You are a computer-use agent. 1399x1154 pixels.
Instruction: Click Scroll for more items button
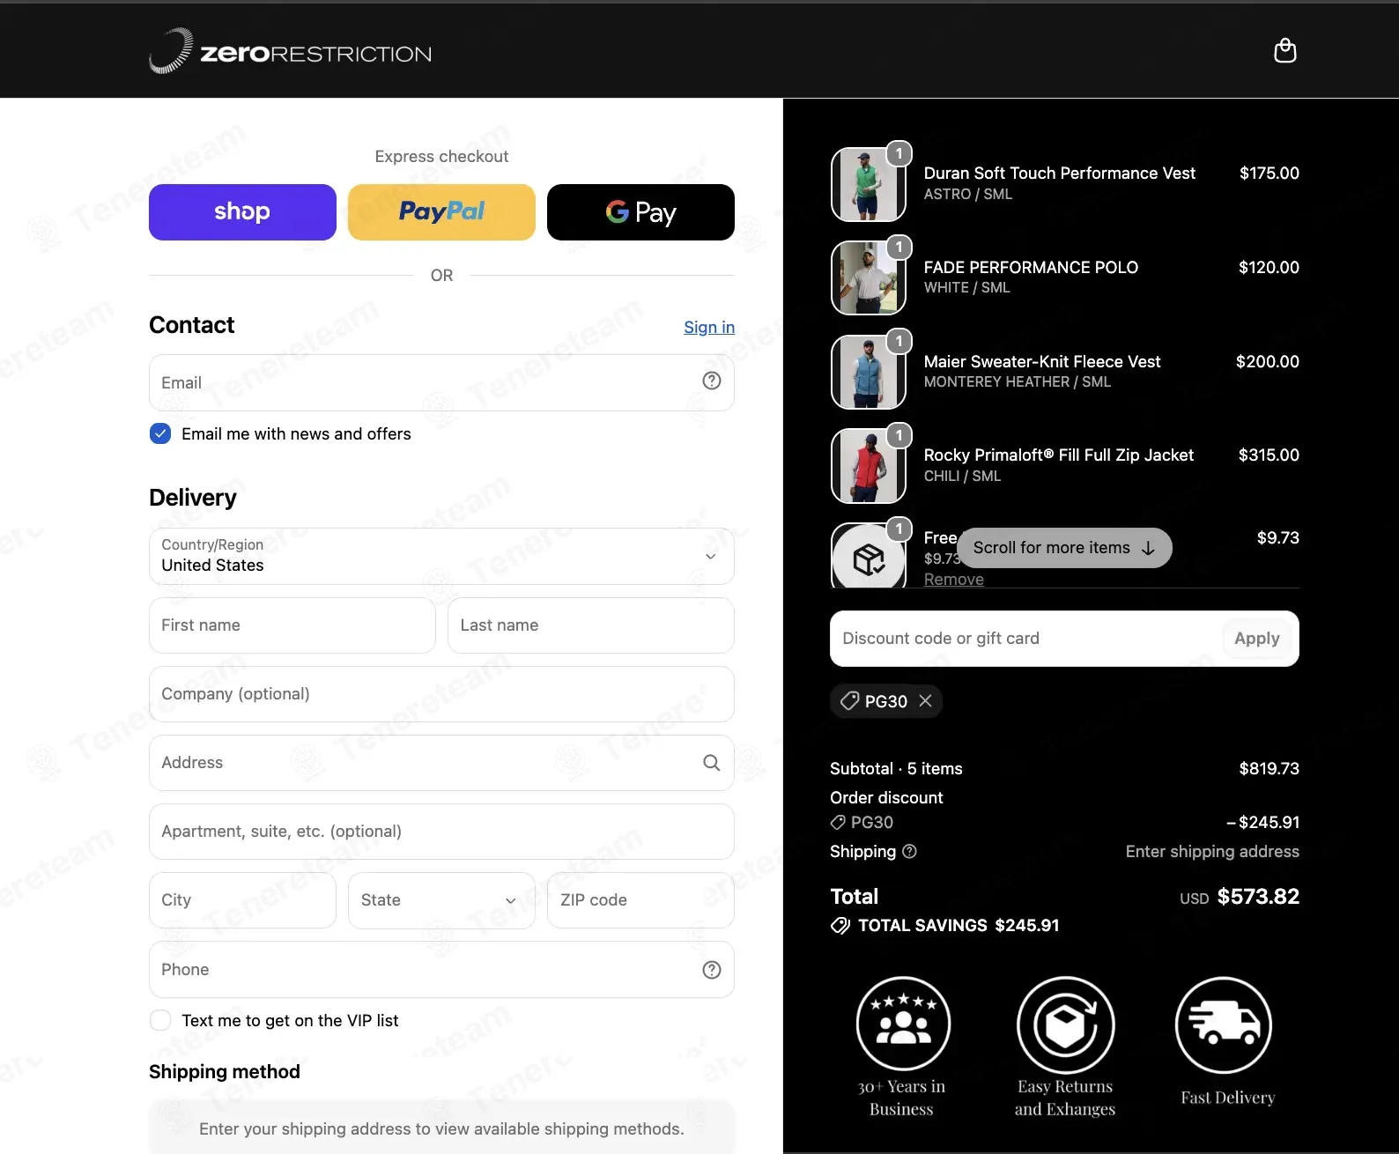click(x=1063, y=548)
